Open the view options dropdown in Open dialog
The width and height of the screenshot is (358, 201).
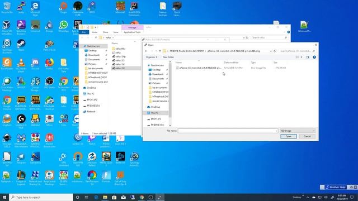(x=302, y=57)
